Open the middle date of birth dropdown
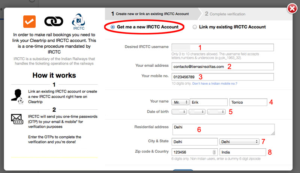The height and width of the screenshot is (173, 300). click(x=197, y=112)
